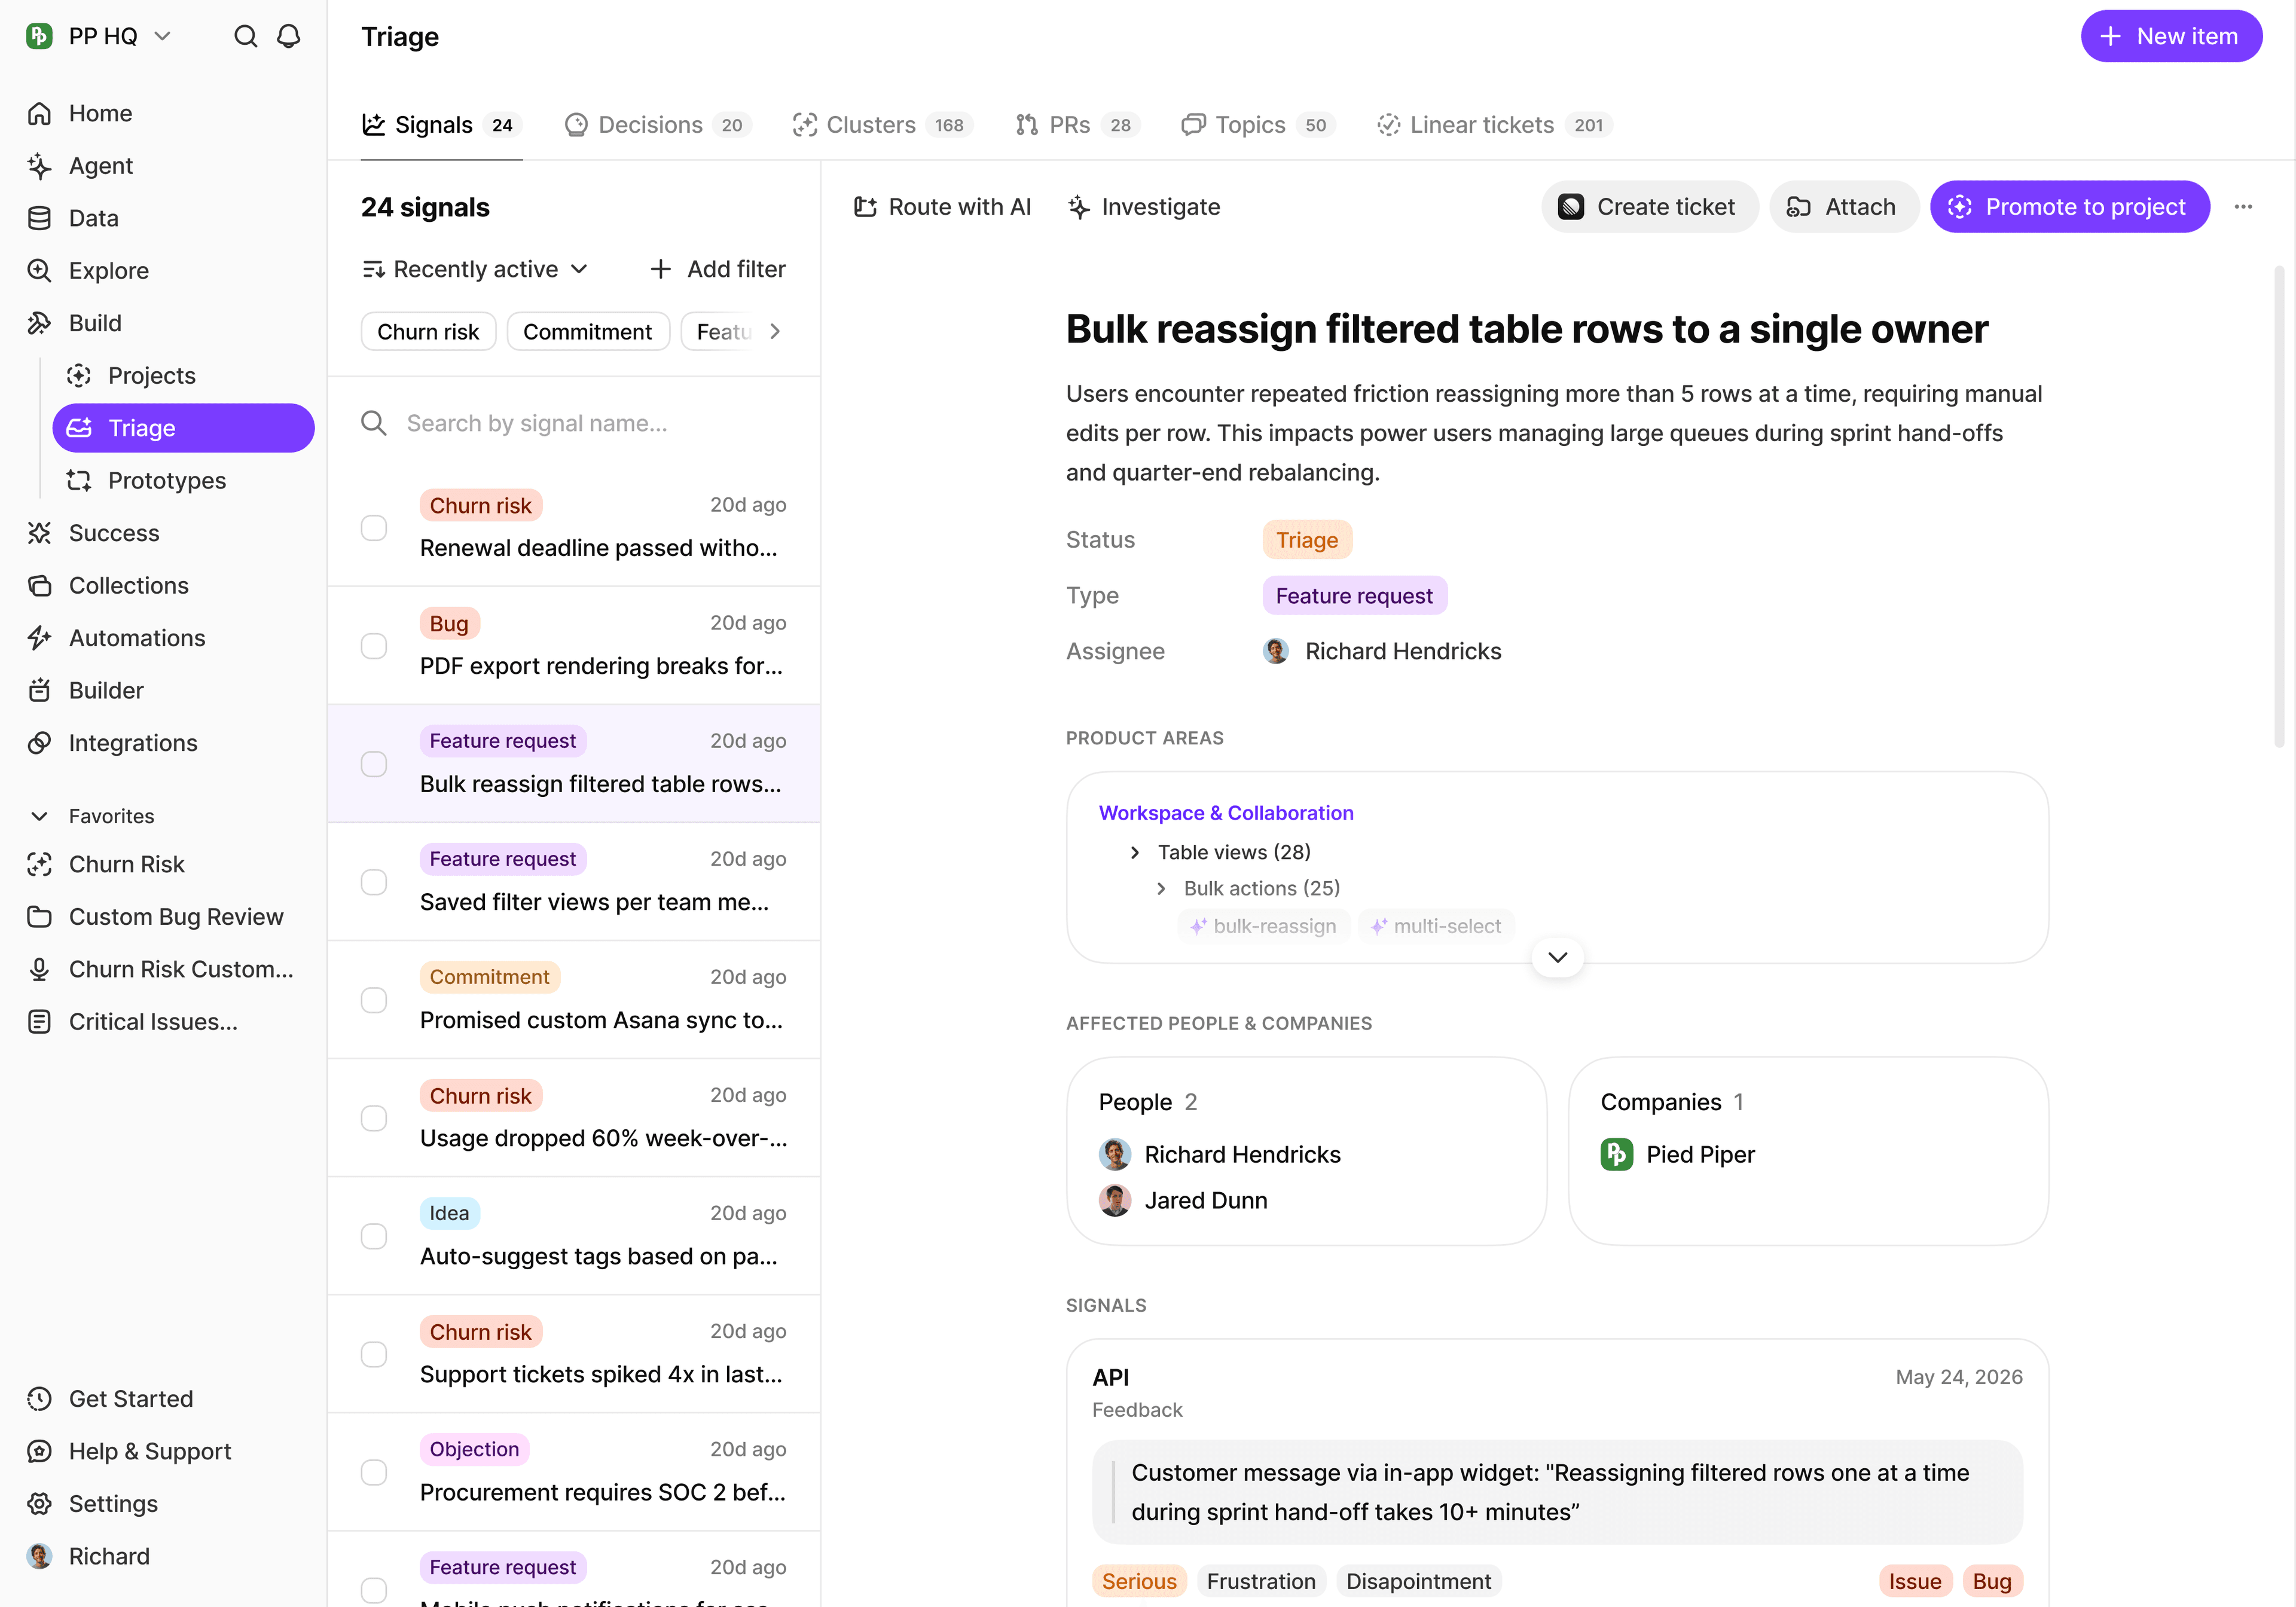
Task: Select checkbox for PDF export rendering signal
Action: coord(374,646)
